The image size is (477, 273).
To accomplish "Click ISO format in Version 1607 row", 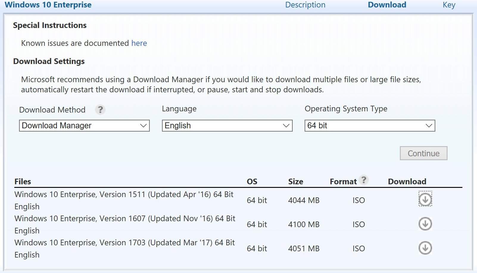I will pyautogui.click(x=359, y=224).
